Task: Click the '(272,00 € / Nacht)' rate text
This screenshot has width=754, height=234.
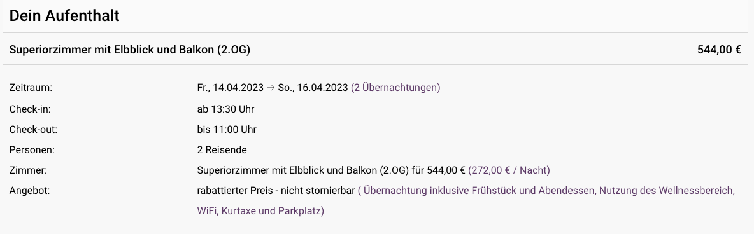Action: pyautogui.click(x=509, y=170)
